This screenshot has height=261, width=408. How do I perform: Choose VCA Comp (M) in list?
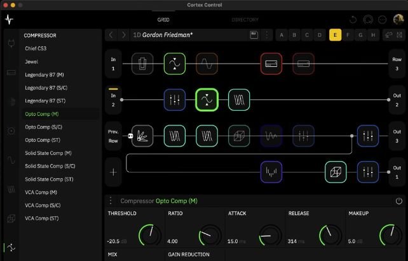click(41, 192)
